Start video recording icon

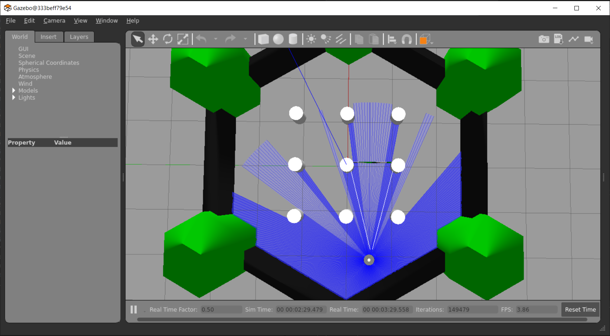[x=589, y=39]
